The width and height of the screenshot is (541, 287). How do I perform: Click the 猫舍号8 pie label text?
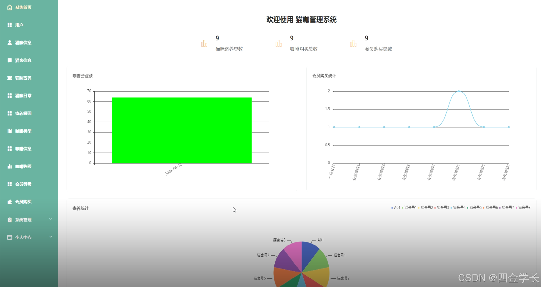tap(279, 240)
